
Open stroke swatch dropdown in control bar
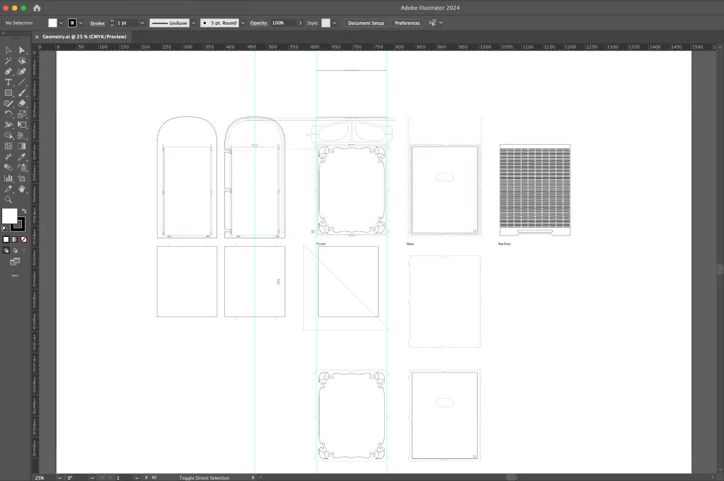[81, 23]
